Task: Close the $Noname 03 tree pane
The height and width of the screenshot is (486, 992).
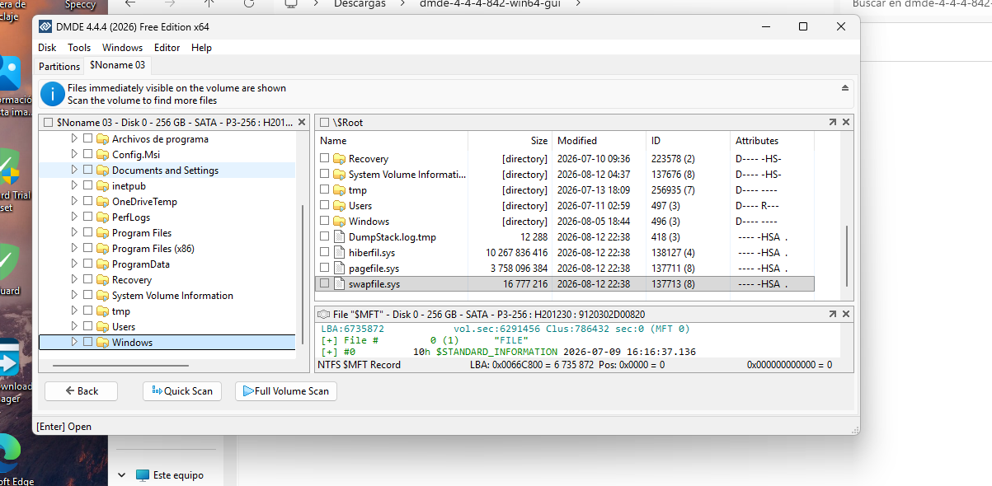Action: click(x=301, y=122)
